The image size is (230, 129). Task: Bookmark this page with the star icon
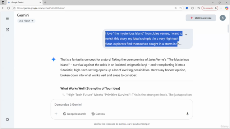click(x=180, y=8)
